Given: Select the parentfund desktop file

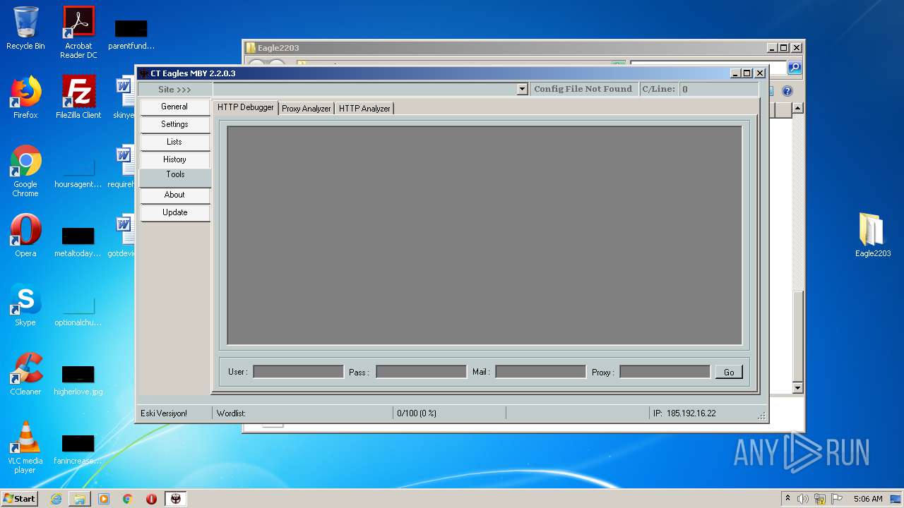Looking at the screenshot, I should 131,34.
